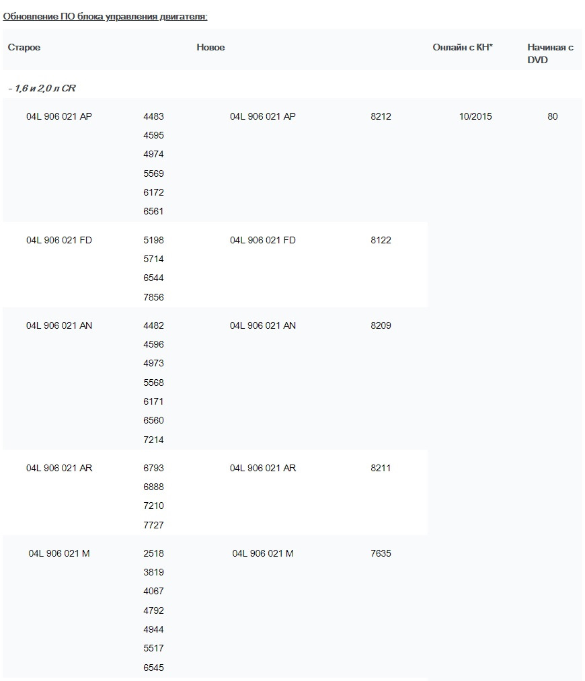Select old software version 2518
Screen dimensions: 585x681
point(154,553)
